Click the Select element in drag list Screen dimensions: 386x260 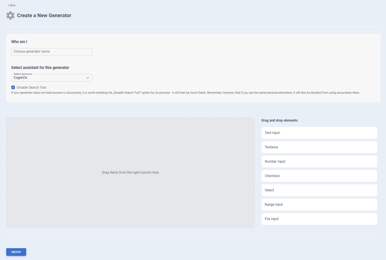tap(319, 190)
